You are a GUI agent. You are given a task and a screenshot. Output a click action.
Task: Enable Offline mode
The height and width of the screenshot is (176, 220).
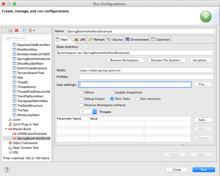pos(81,92)
